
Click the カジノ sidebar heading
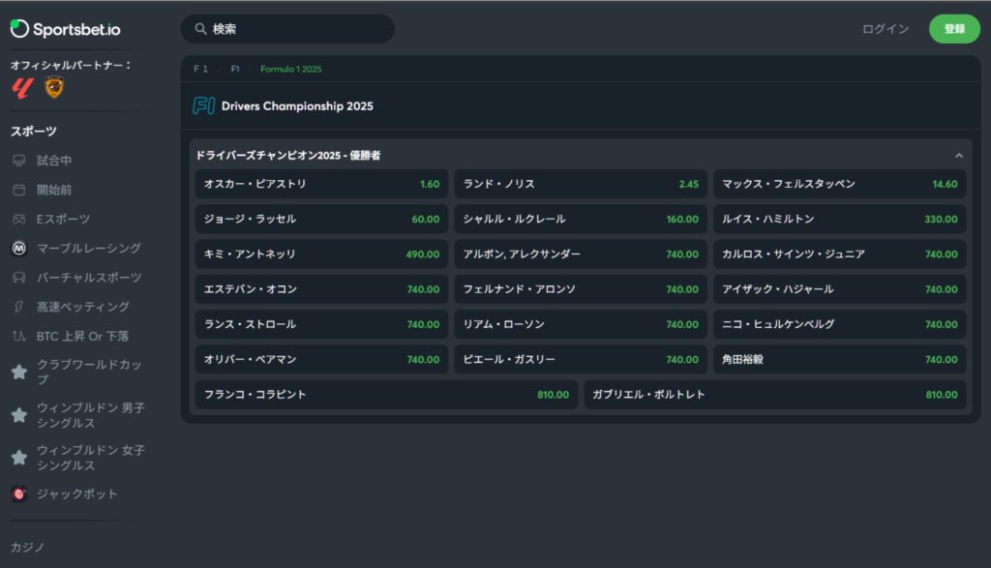point(27,547)
